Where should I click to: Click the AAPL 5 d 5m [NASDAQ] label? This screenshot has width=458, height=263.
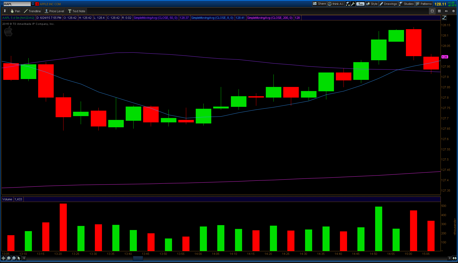point(18,18)
